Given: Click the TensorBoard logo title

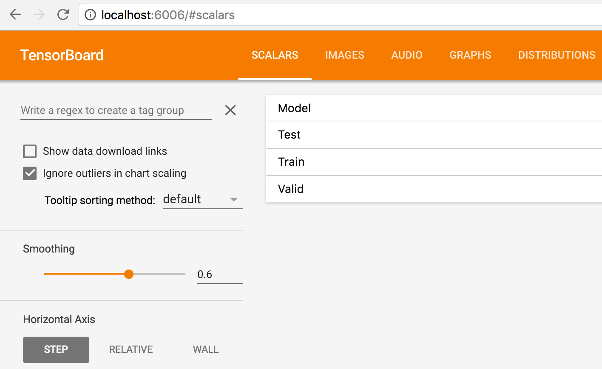Looking at the screenshot, I should click(x=62, y=55).
